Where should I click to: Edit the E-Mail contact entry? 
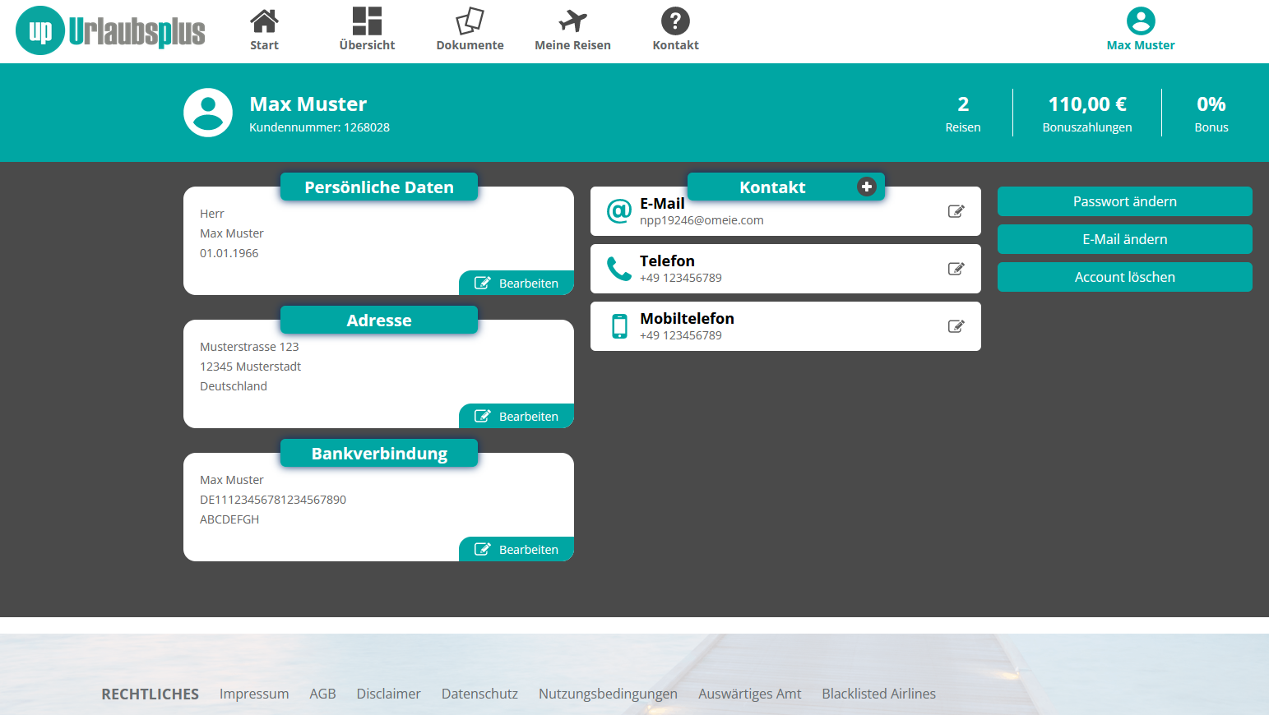tap(956, 211)
